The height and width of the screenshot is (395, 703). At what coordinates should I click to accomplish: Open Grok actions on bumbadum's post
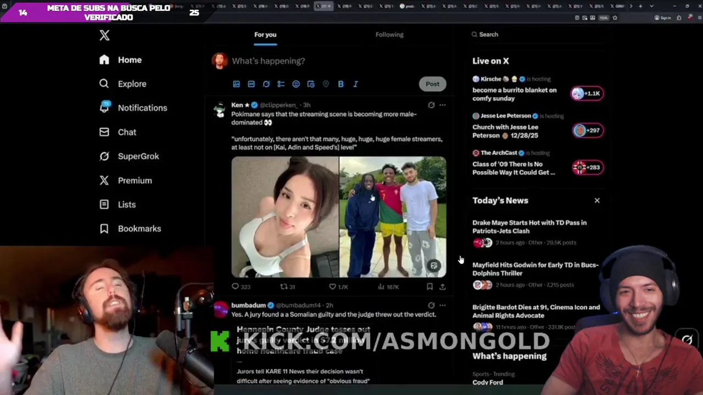coord(431,305)
